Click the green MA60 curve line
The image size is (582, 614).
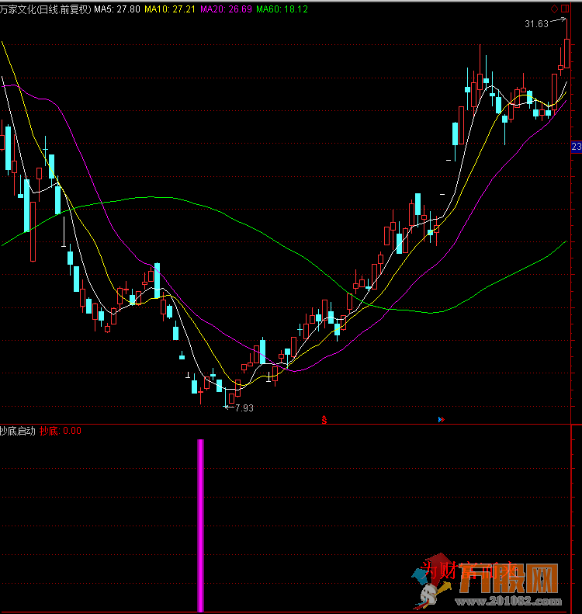tap(155, 197)
